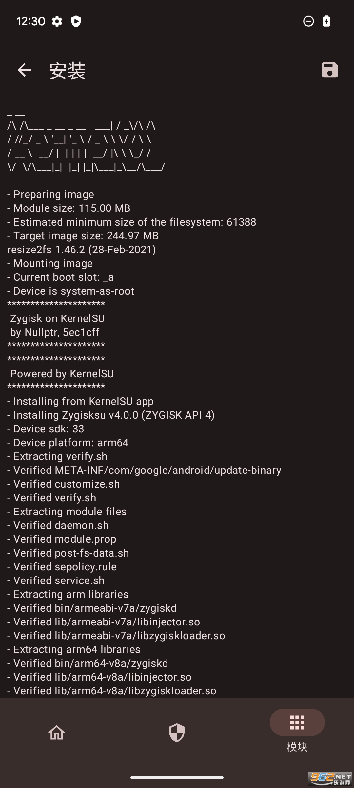The image size is (354, 788).
Task: Tap the 'Device platform: arm64' line
Action: coord(68,443)
